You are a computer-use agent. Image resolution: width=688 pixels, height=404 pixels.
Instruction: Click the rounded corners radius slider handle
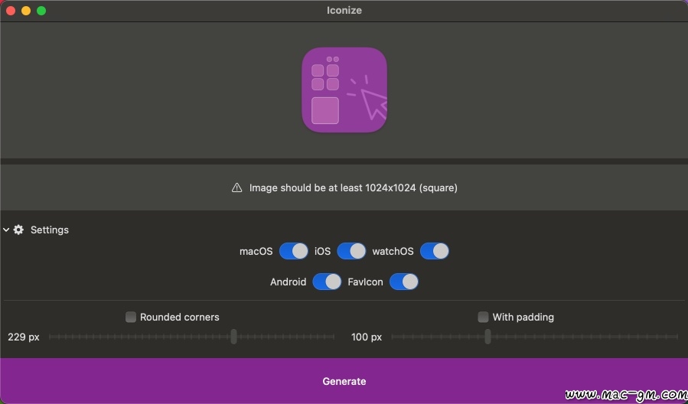click(x=233, y=337)
